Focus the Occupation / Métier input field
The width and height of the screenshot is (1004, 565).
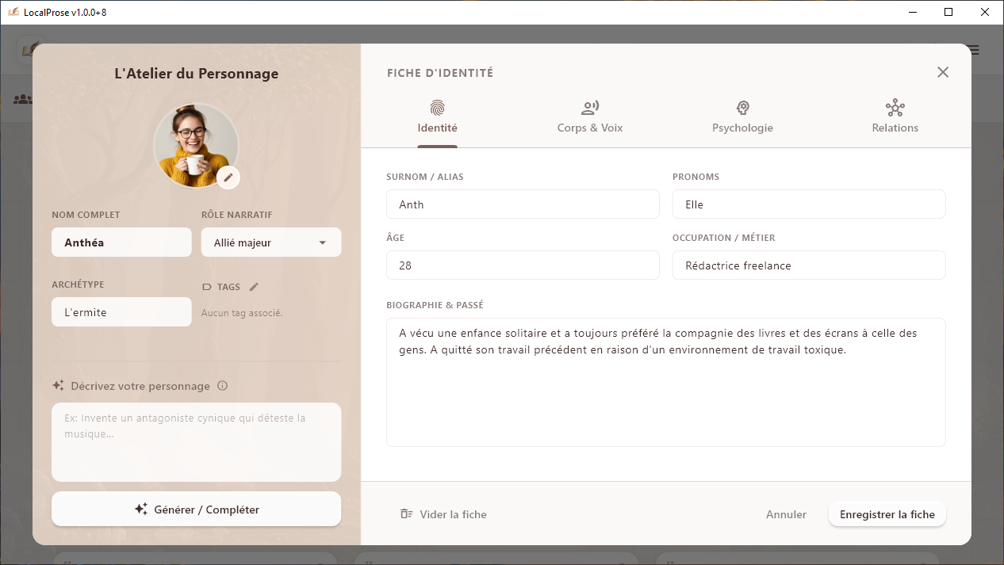click(808, 265)
